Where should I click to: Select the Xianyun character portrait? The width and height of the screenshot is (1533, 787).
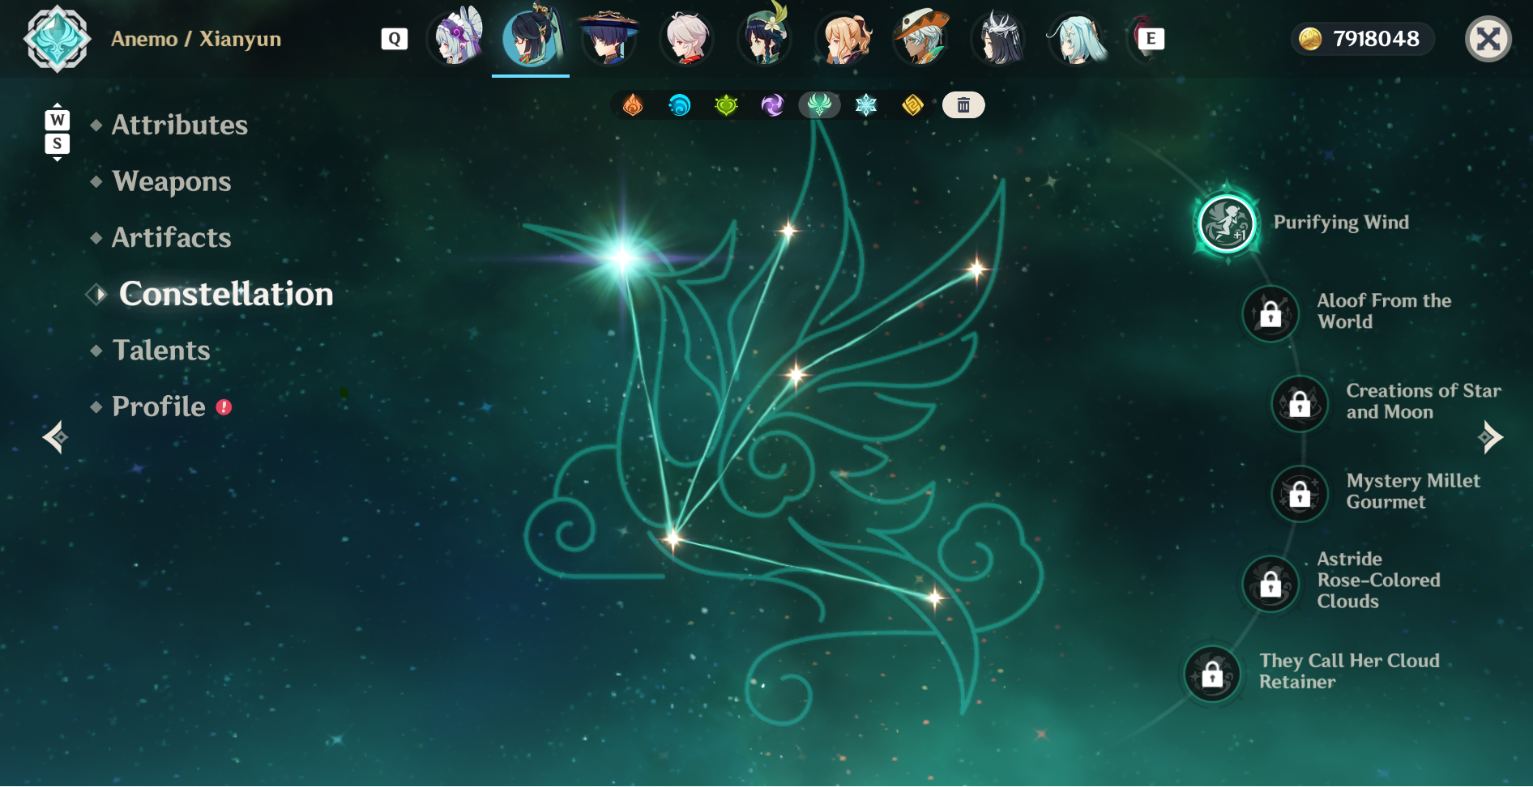click(x=531, y=37)
